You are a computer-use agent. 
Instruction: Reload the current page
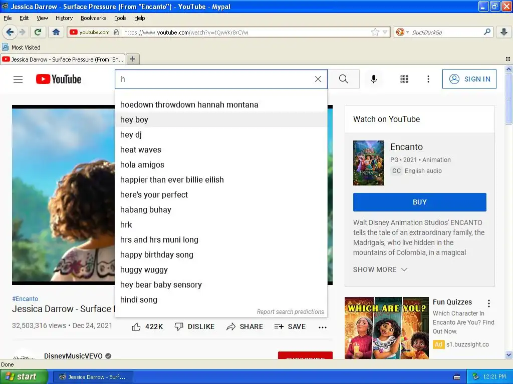click(x=38, y=32)
